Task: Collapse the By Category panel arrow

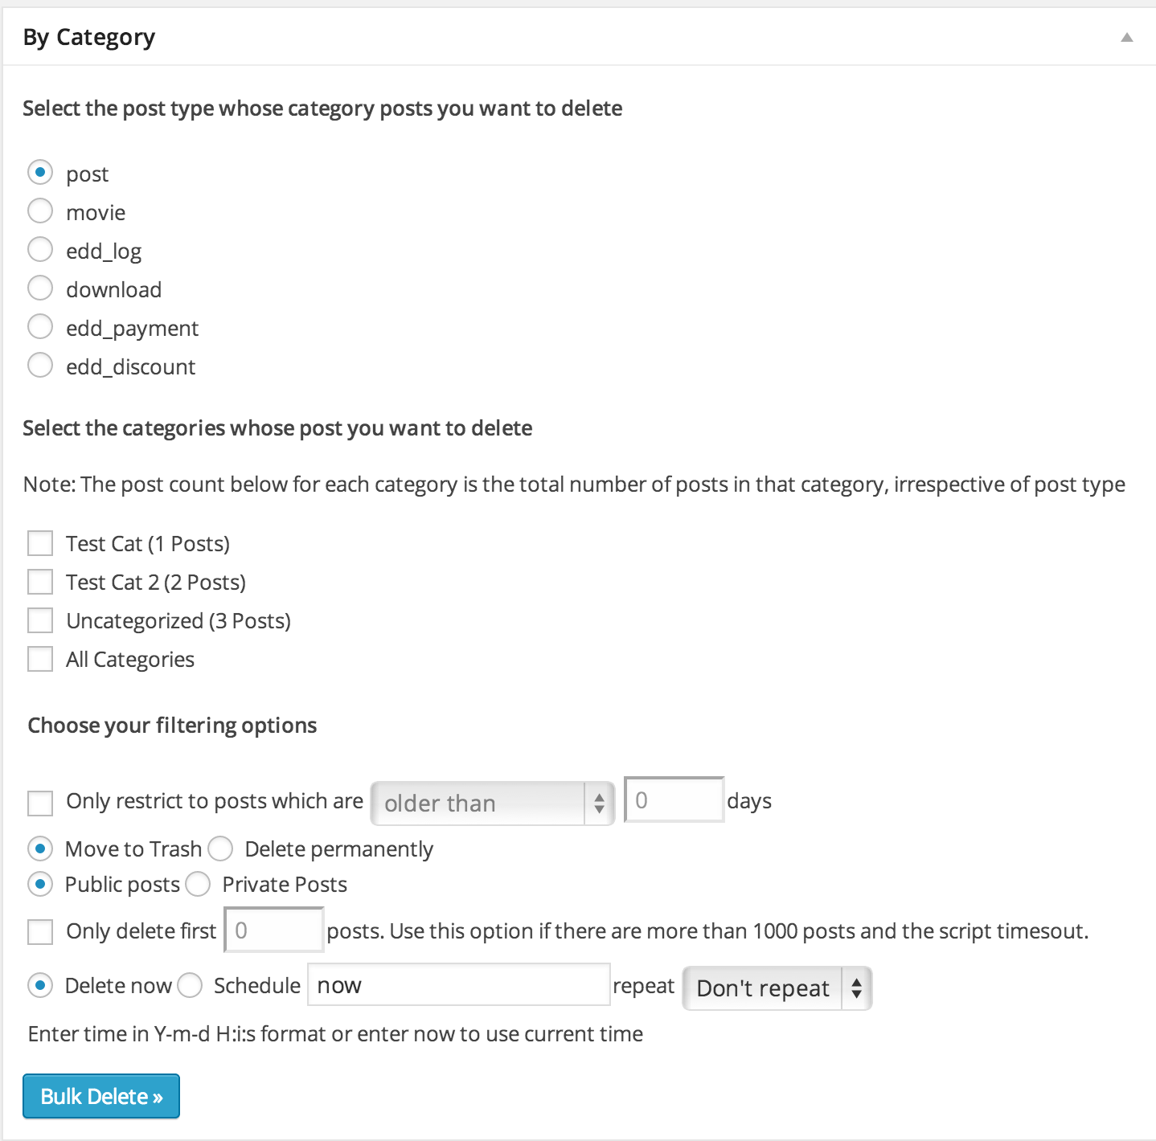Action: tap(1127, 37)
